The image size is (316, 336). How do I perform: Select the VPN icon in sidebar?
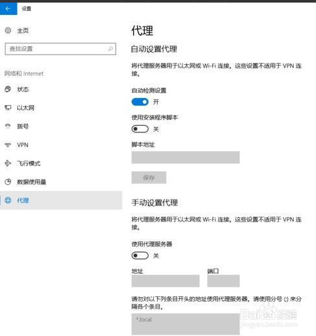coord(8,145)
